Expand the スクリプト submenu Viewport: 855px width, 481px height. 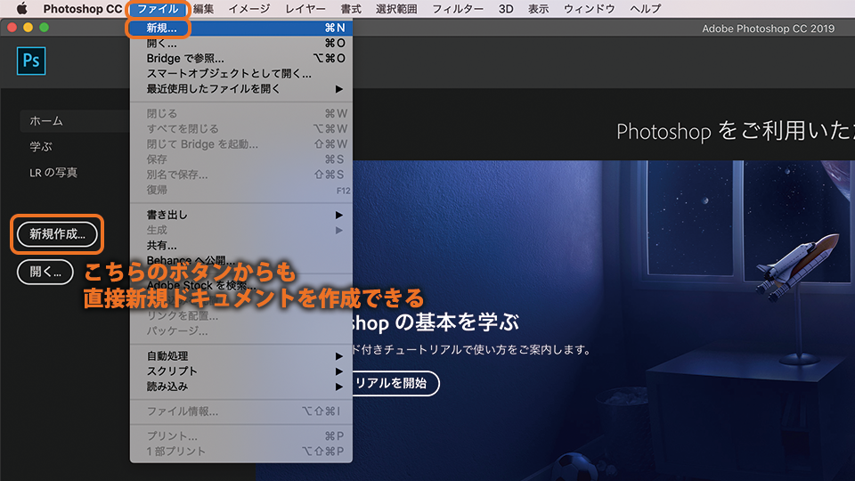[x=241, y=371]
